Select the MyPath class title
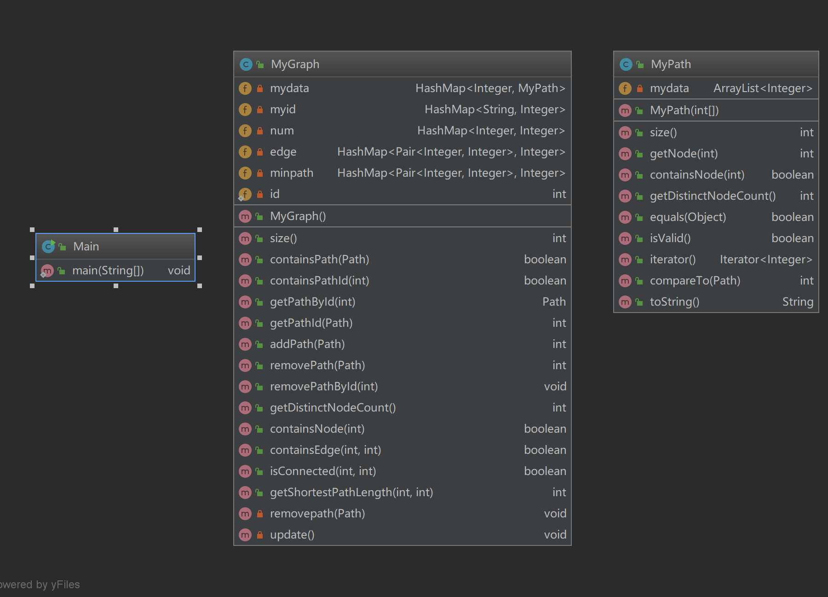This screenshot has height=597, width=828. [x=671, y=64]
